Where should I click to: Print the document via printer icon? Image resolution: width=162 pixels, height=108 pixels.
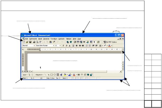[34, 42]
